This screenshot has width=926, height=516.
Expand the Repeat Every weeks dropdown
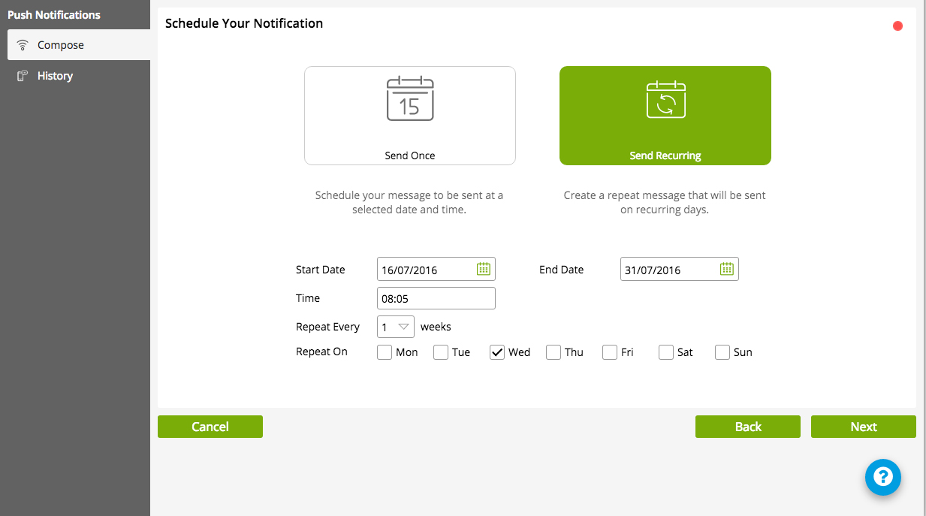click(x=396, y=327)
